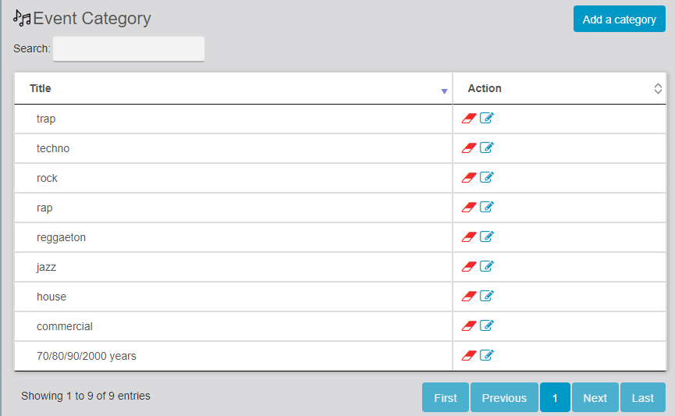Image resolution: width=675 pixels, height=416 pixels.
Task: Delete the rock category
Action: 468,178
